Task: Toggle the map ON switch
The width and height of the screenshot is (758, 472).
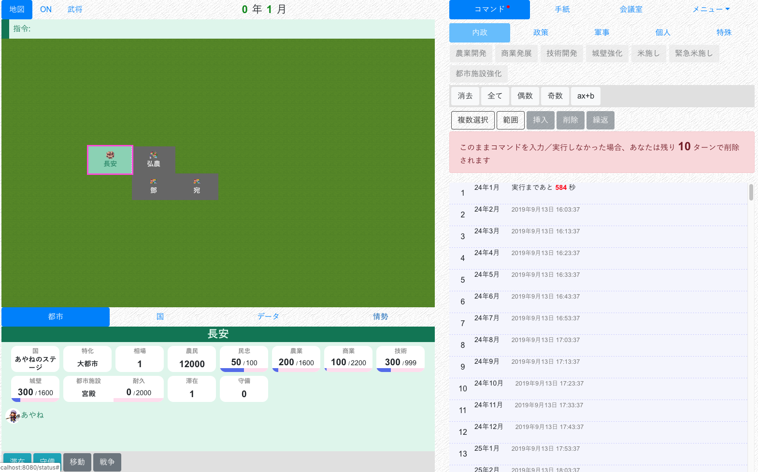Action: coord(46,10)
